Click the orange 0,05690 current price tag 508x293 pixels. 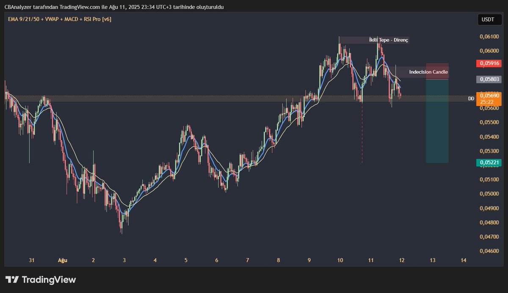489,96
